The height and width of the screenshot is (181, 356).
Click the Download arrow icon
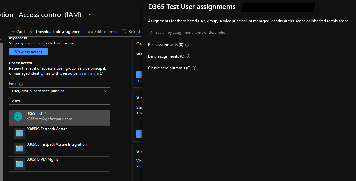[32, 31]
